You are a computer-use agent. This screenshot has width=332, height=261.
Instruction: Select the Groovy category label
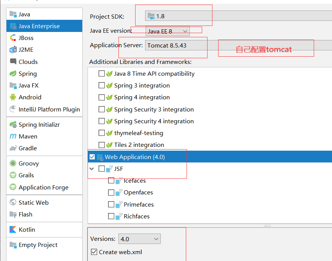pos(29,164)
